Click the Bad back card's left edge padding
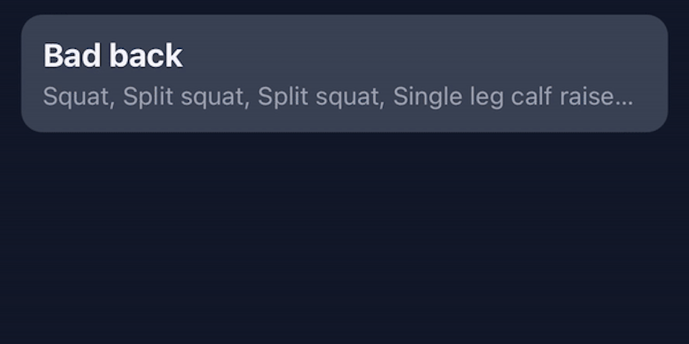689x344 pixels. (32, 73)
